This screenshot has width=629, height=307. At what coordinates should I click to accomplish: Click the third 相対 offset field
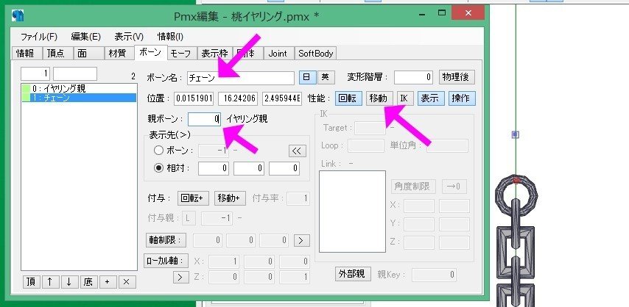[284, 168]
